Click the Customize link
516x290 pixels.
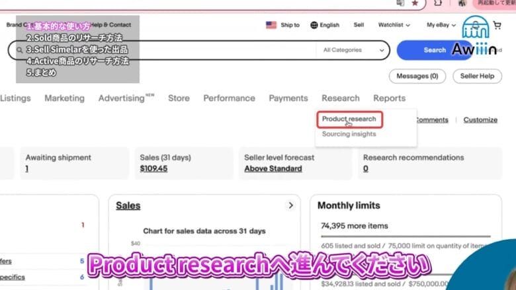[480, 120]
